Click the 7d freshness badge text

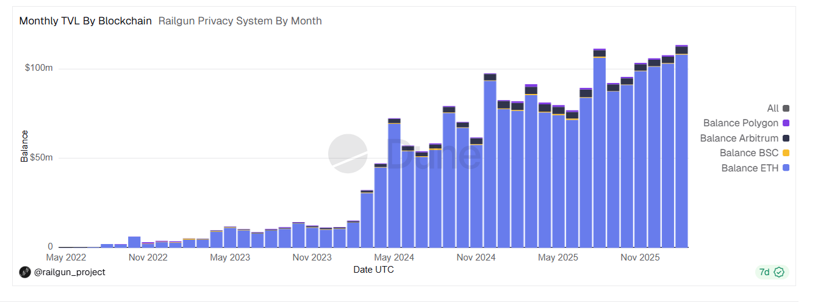click(764, 272)
